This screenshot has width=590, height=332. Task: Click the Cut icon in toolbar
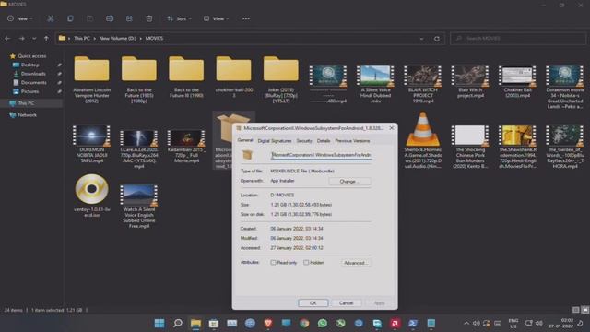pyautogui.click(x=51, y=18)
